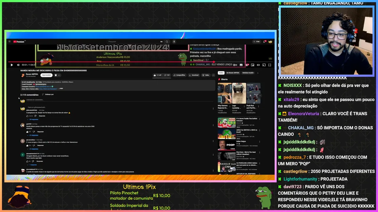378x212 pixels.
Task: Like the Mainstream comment with 816 likes
Action: pos(27,145)
